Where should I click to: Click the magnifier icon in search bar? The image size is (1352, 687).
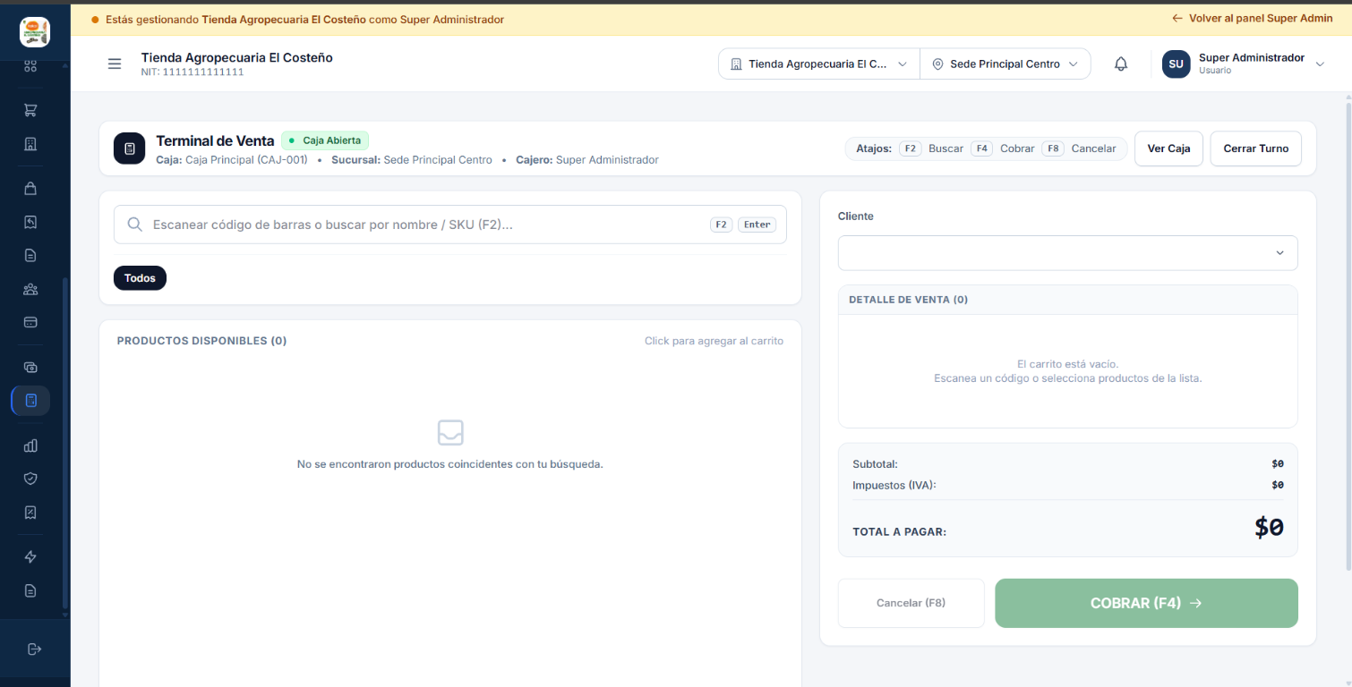134,225
